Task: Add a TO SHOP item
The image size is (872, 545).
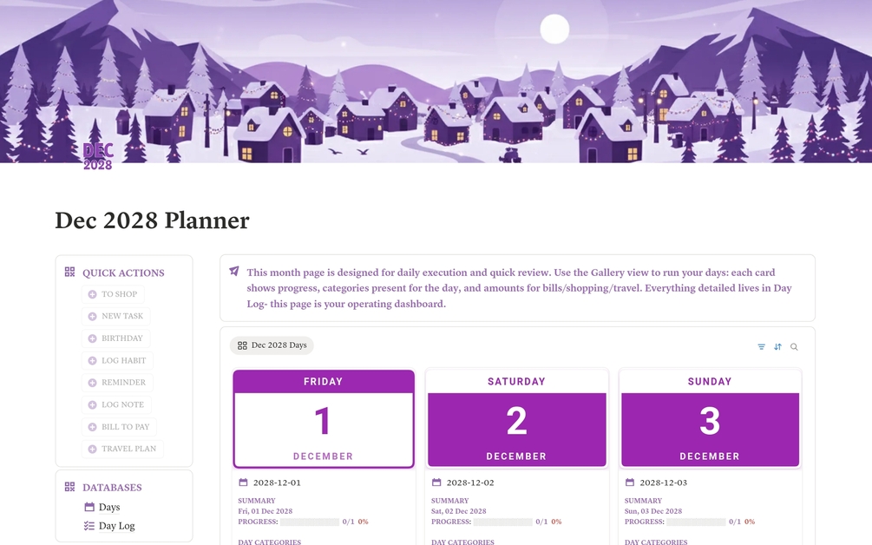Action: (x=113, y=294)
